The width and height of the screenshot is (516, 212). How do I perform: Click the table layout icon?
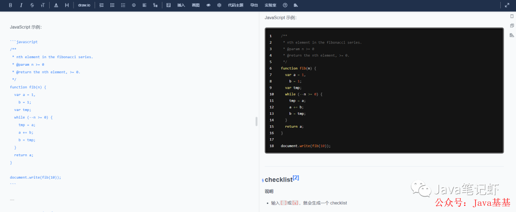pos(169,5)
